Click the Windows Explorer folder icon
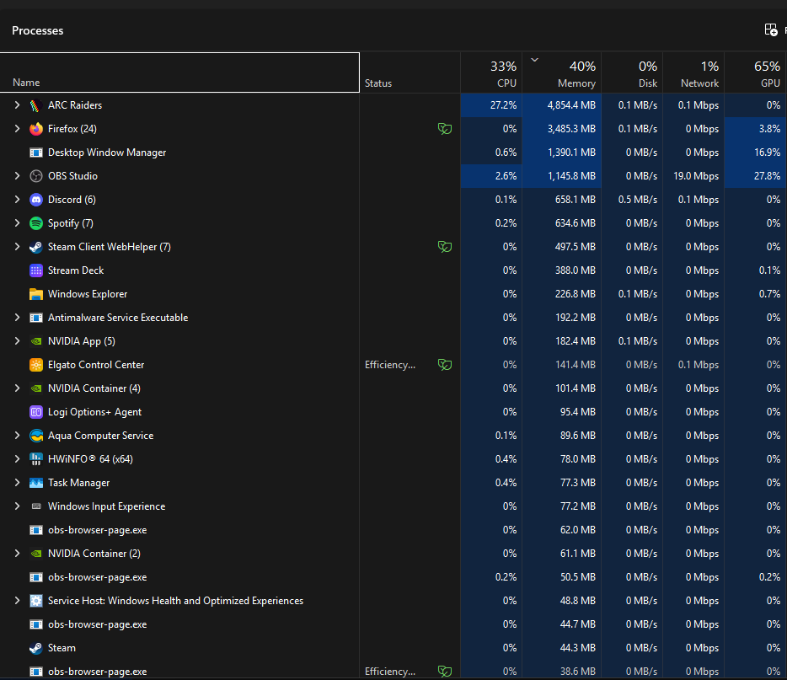The width and height of the screenshot is (787, 680). [35, 294]
